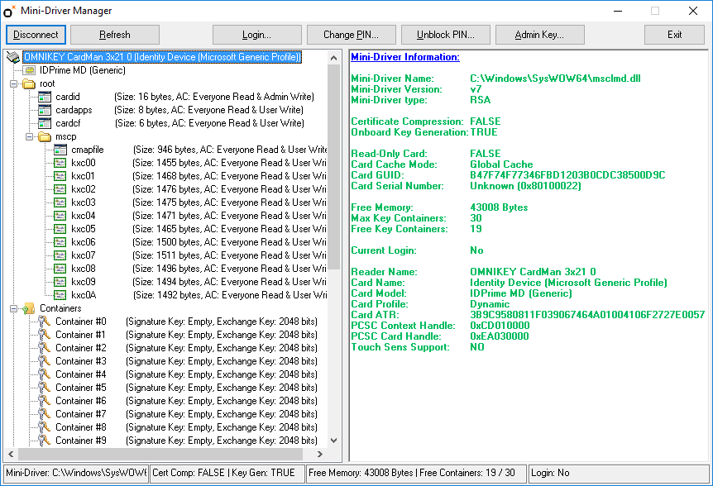The width and height of the screenshot is (713, 486).
Task: Select the OMNIKEY CardMan 3x21 0 tree item
Action: (162, 57)
